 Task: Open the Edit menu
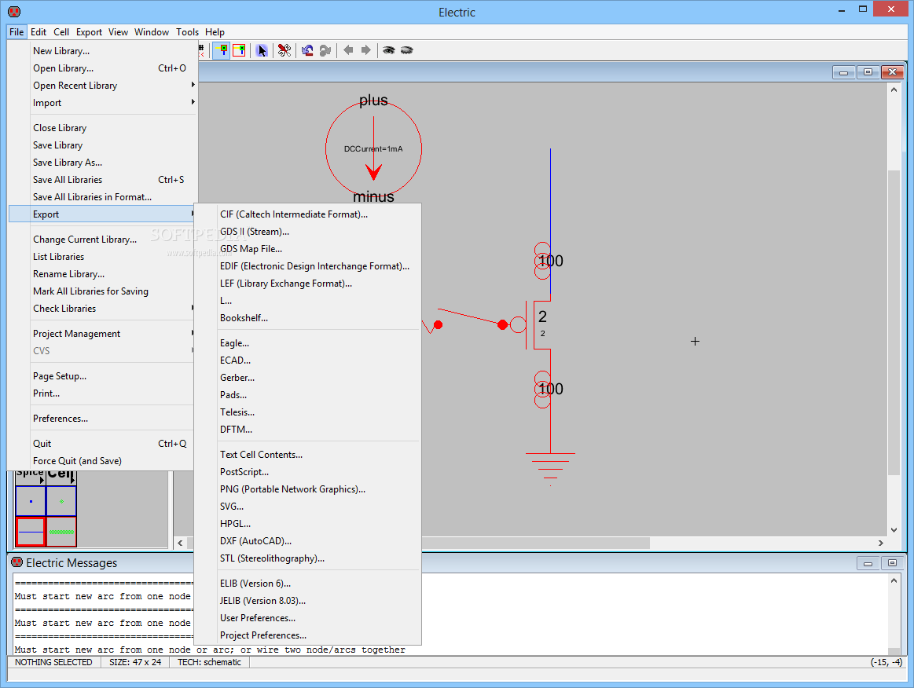pyautogui.click(x=39, y=32)
